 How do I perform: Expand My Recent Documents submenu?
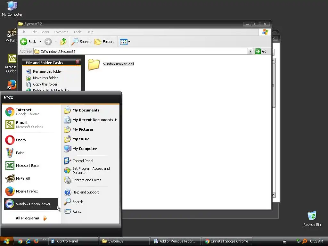click(x=90, y=120)
